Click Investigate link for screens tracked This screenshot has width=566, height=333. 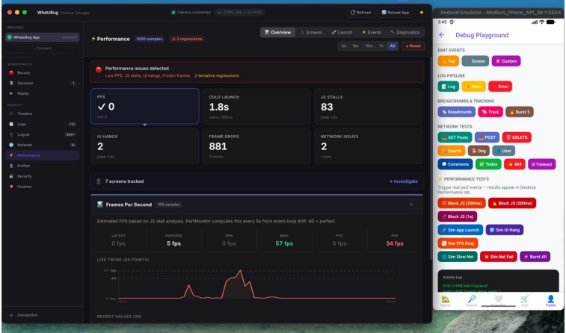(403, 181)
